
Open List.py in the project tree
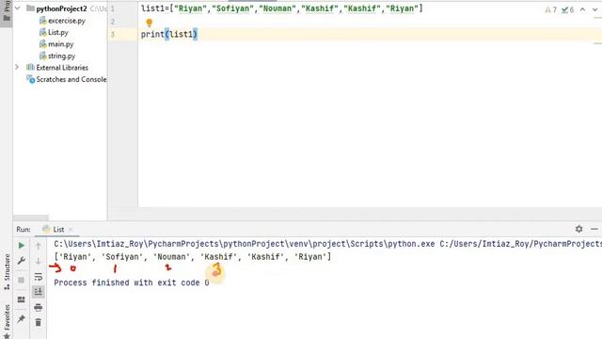coord(54,32)
